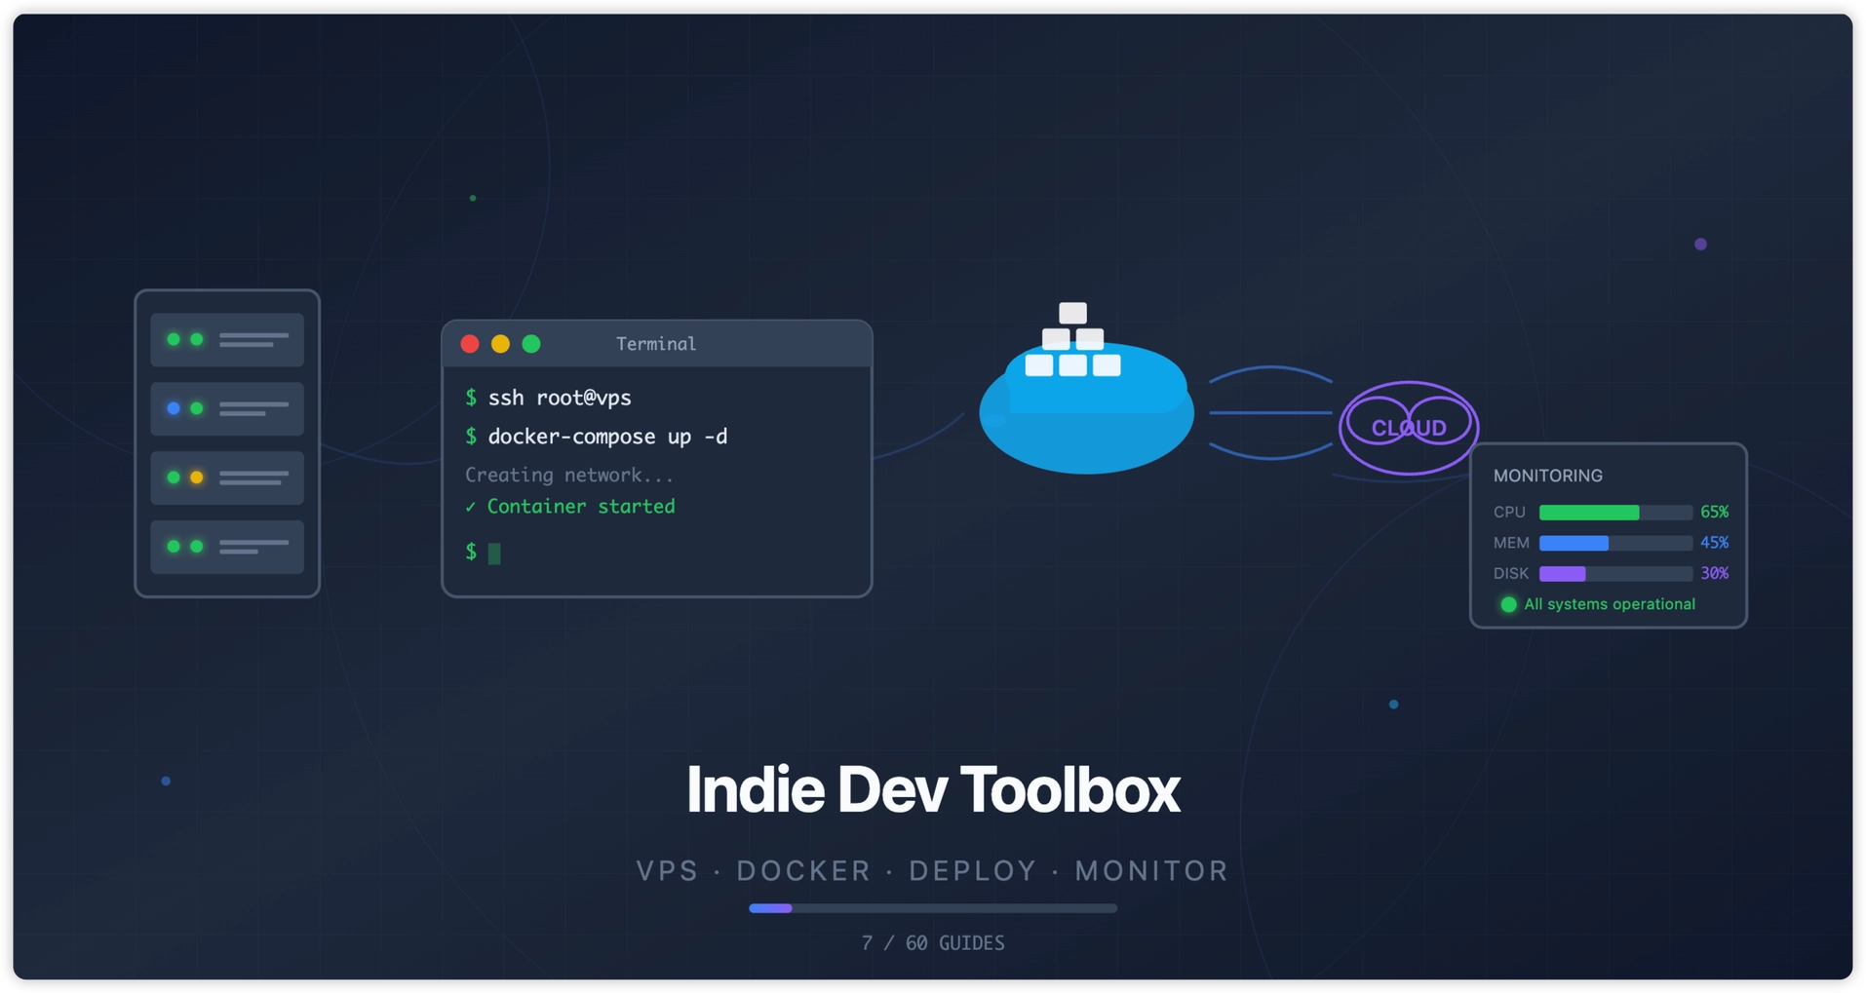This screenshot has width=1866, height=993.
Task: Click the 45% memory value
Action: click(x=1714, y=543)
